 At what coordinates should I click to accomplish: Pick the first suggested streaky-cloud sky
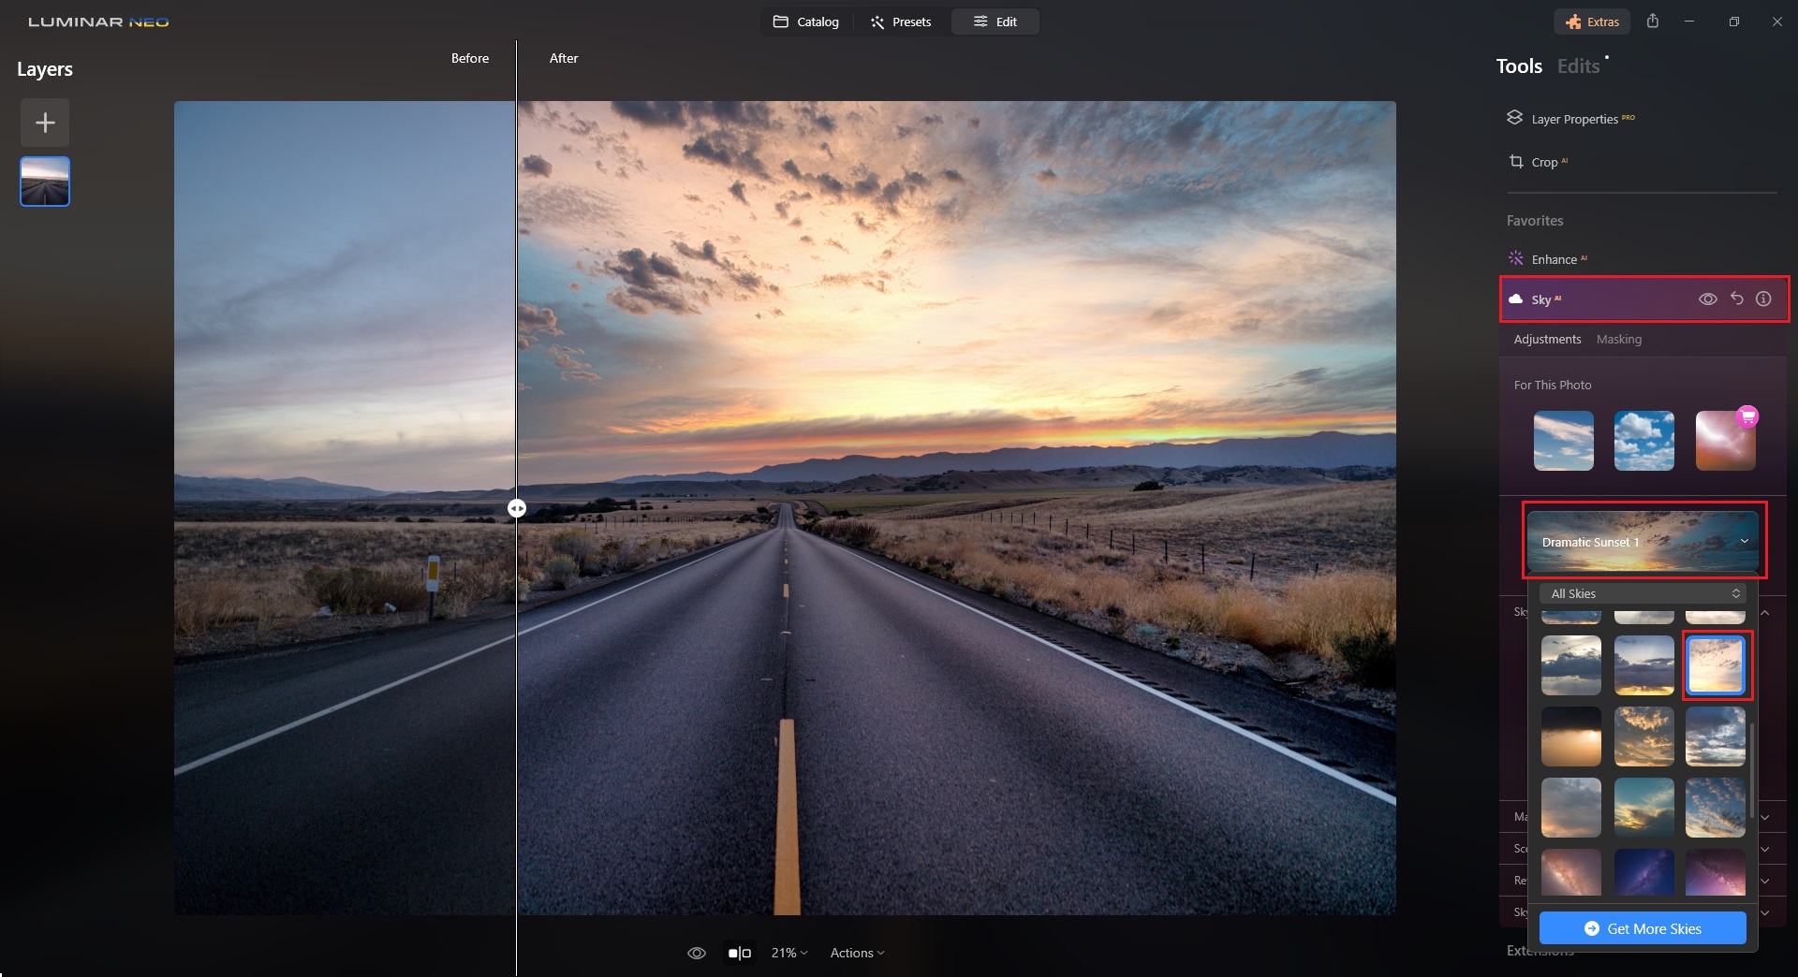pyautogui.click(x=1564, y=441)
